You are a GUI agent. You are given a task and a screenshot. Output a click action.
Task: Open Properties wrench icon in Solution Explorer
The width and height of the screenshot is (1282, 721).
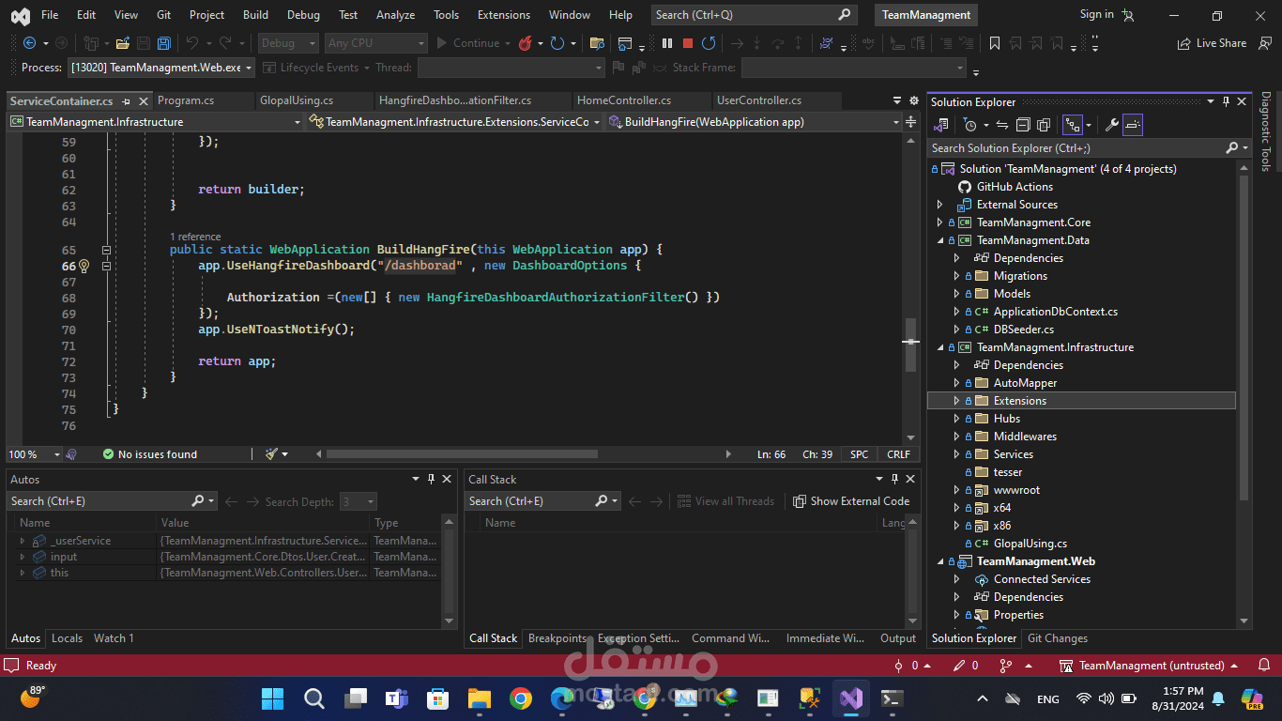(1111, 125)
